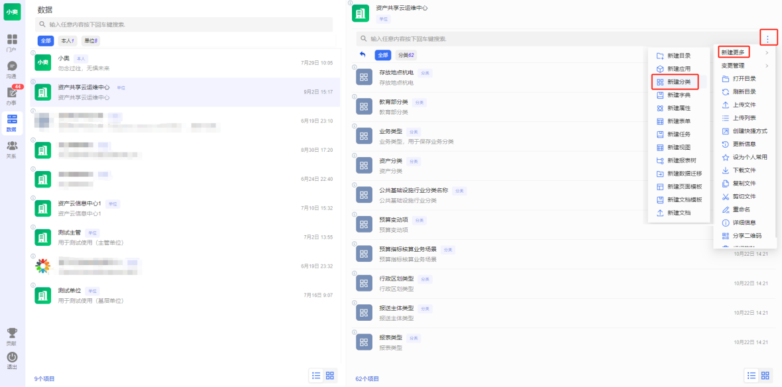Open the 门户 portal in the sidebar

tap(12, 42)
